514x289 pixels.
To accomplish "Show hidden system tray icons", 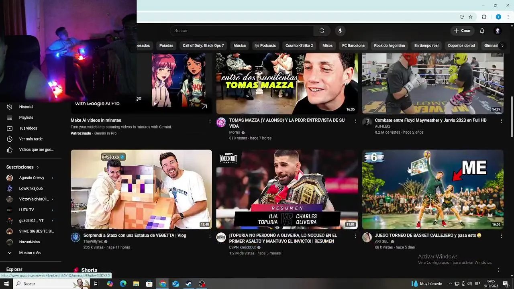I will (451, 284).
